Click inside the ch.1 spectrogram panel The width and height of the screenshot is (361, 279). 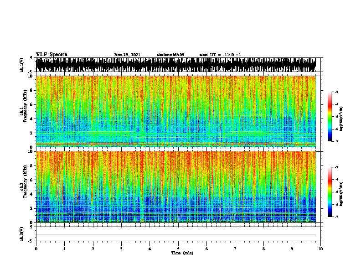[175, 111]
